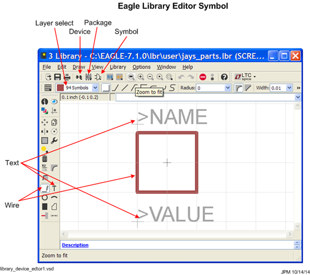The width and height of the screenshot is (310, 275).
Task: Open the Width value dropdown
Action: (x=289, y=88)
